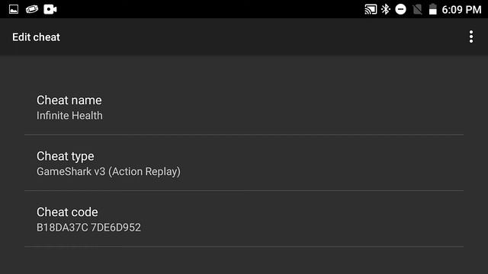Tap the handheld console notification icon
The height and width of the screenshot is (274, 488).
[32, 9]
